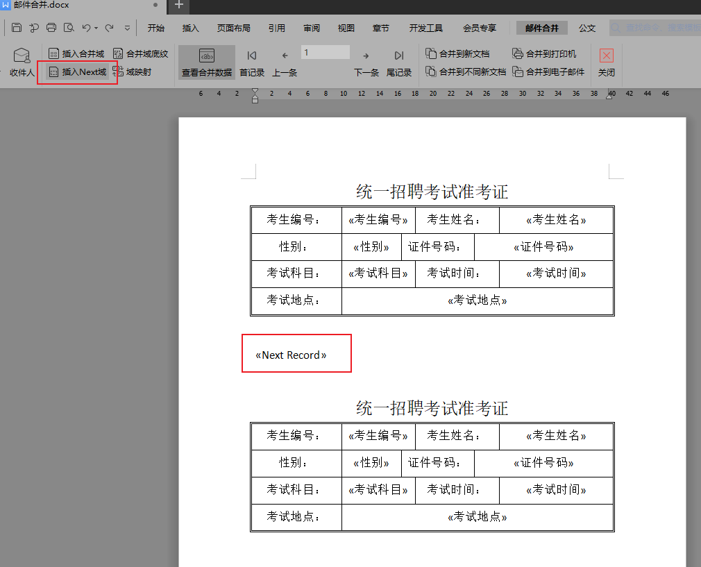701x567 pixels.
Task: Click 插入Next域 button
Action: click(x=77, y=72)
